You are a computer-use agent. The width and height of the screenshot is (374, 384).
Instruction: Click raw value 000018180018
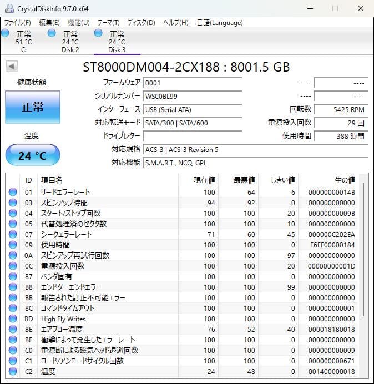coord(332,329)
